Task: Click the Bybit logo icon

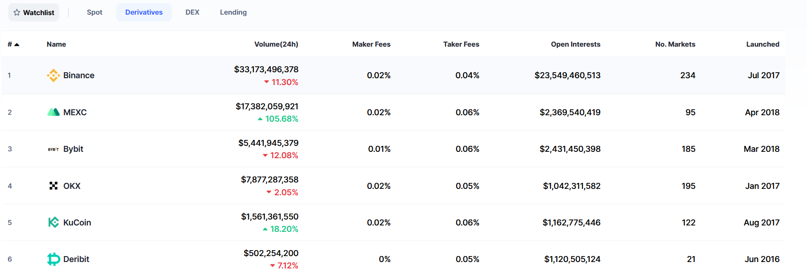Action: [x=54, y=149]
